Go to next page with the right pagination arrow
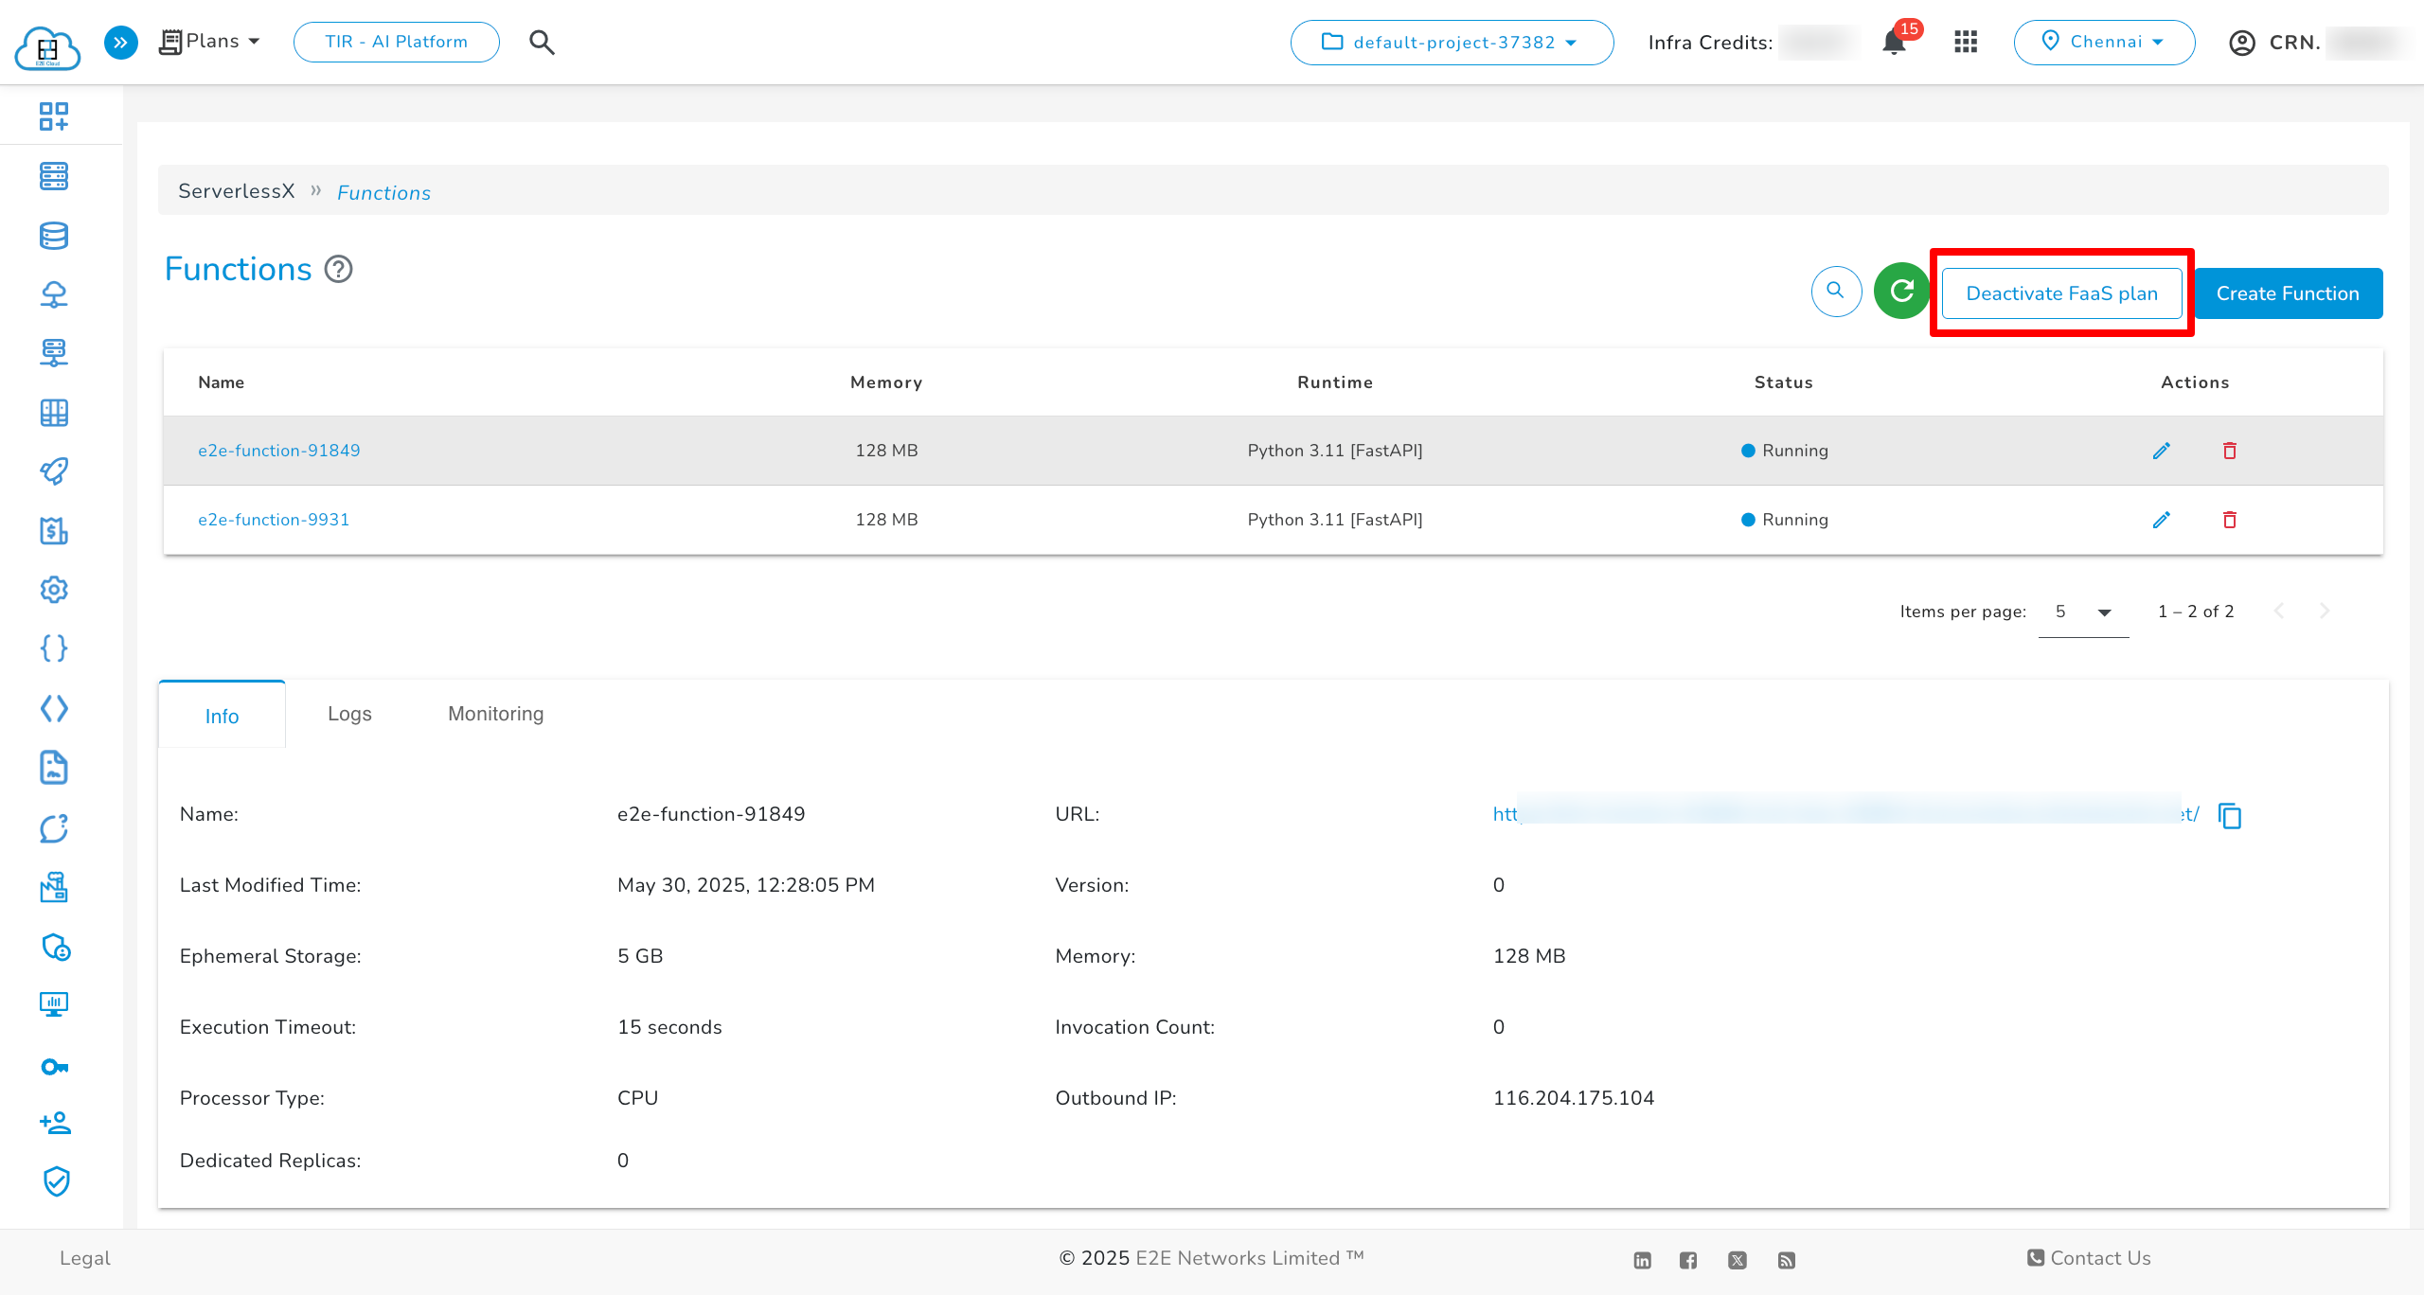 pyautogui.click(x=2326, y=612)
